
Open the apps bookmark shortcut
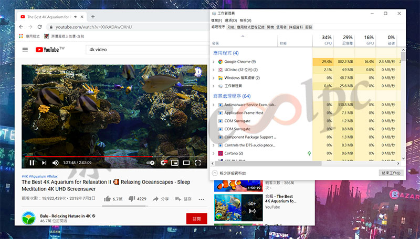29,36
